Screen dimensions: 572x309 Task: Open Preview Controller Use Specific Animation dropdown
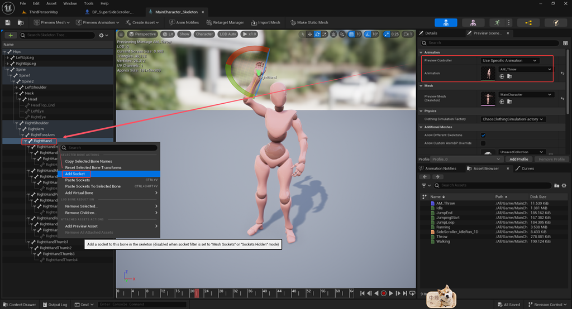click(509, 60)
